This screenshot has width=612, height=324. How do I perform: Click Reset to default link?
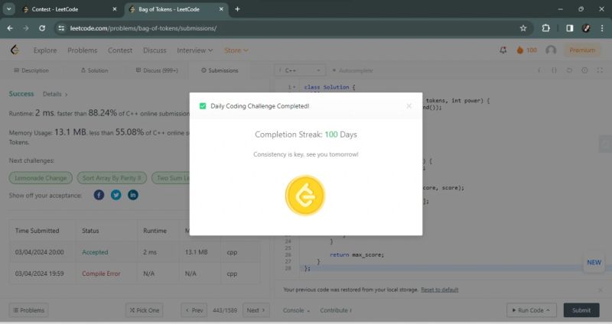[x=439, y=290]
